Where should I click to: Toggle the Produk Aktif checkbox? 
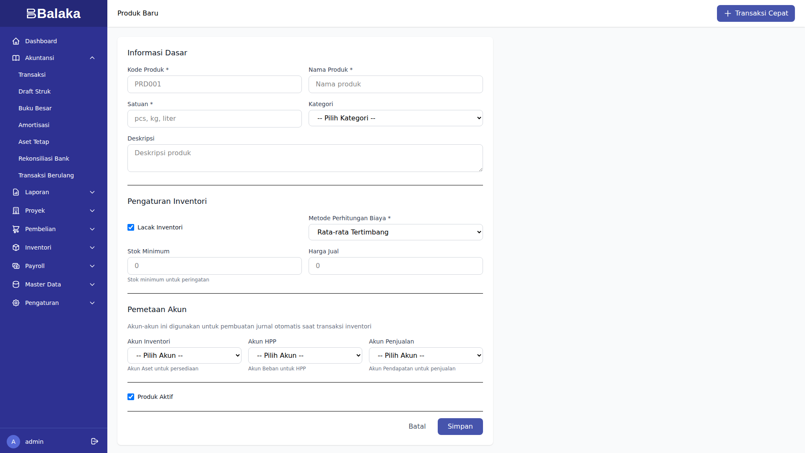click(x=131, y=397)
